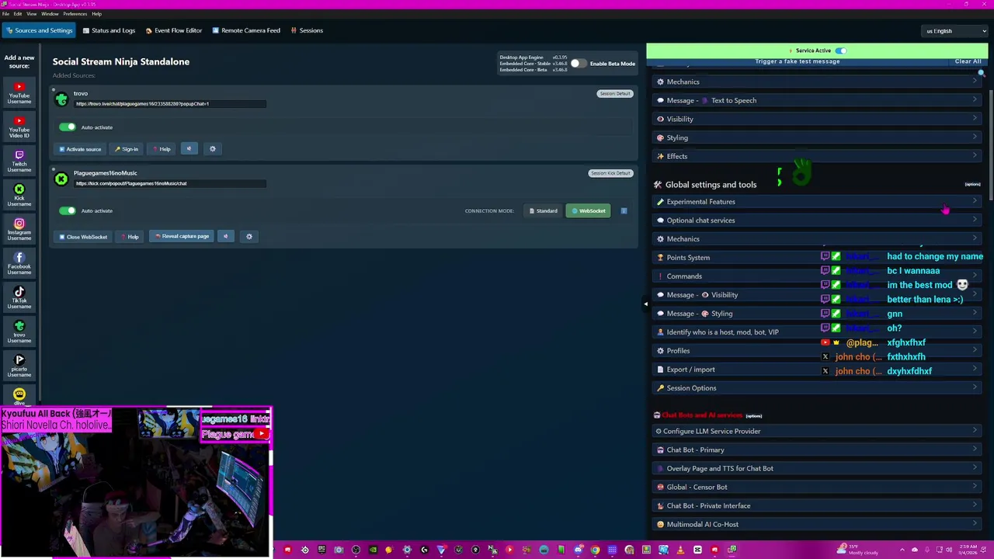Expand Multimodal AI Co-Host section
Screen dimensions: 994x559
816,525
